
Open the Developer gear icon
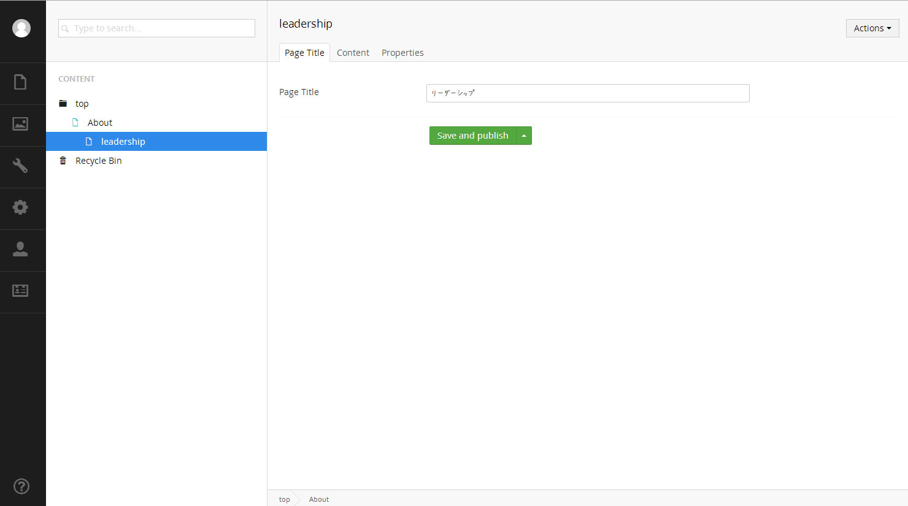click(x=20, y=207)
